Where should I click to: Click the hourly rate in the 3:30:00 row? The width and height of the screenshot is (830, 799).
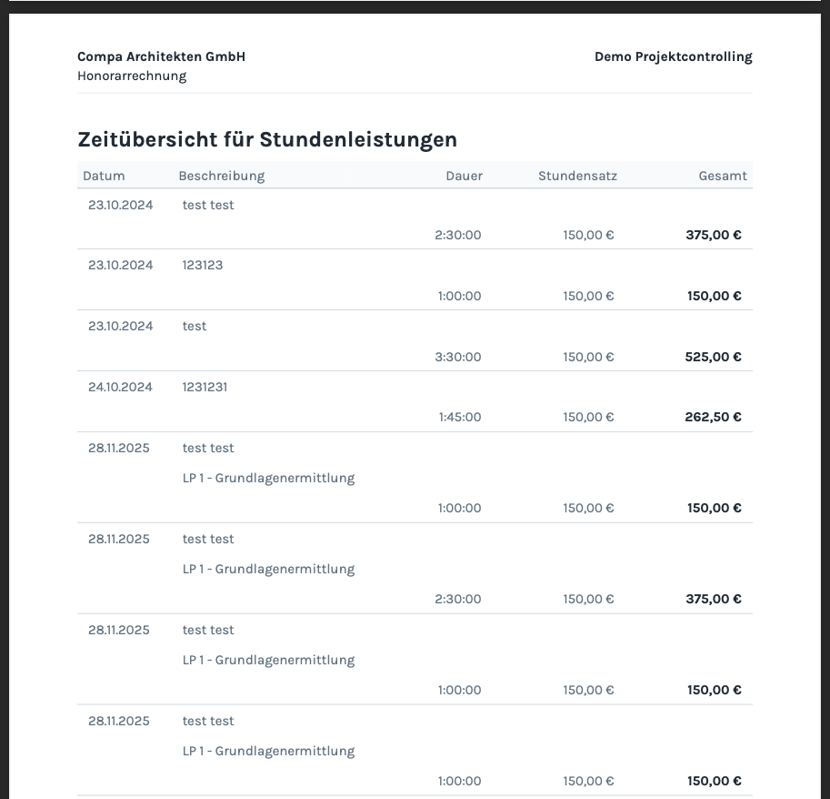[x=588, y=357]
